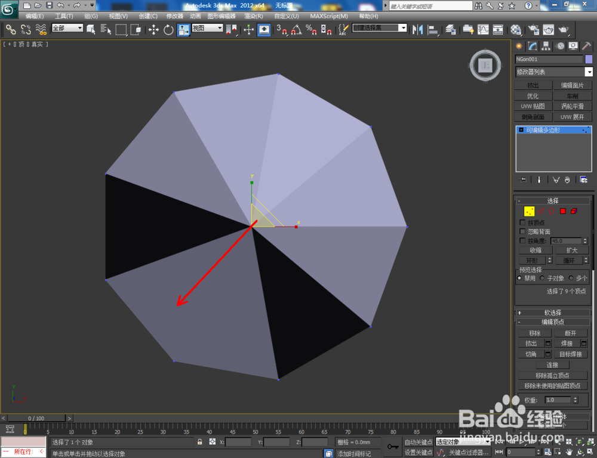The height and width of the screenshot is (458, 597).
Task: Select the 子对象 preview radio option
Action: pyautogui.click(x=542, y=278)
